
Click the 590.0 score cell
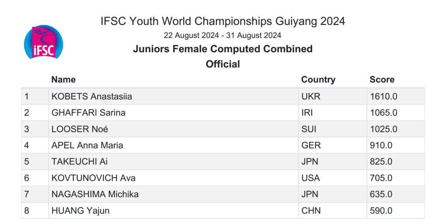coord(396,211)
